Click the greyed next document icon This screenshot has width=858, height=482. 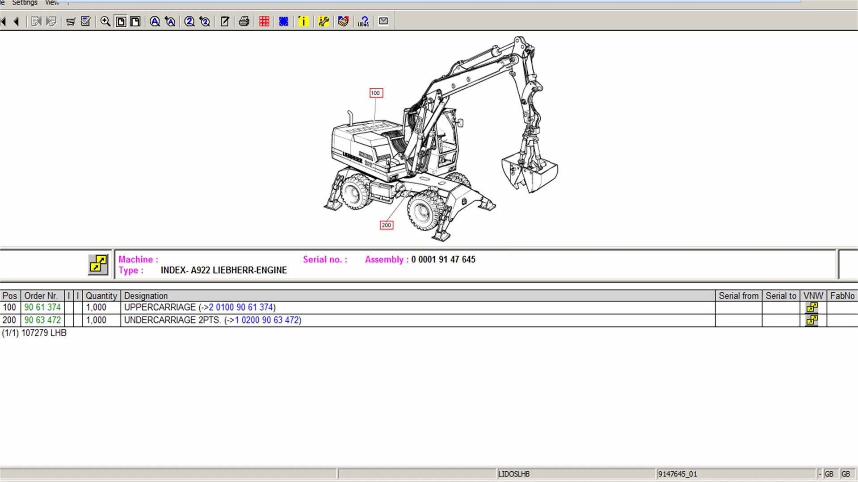click(51, 21)
